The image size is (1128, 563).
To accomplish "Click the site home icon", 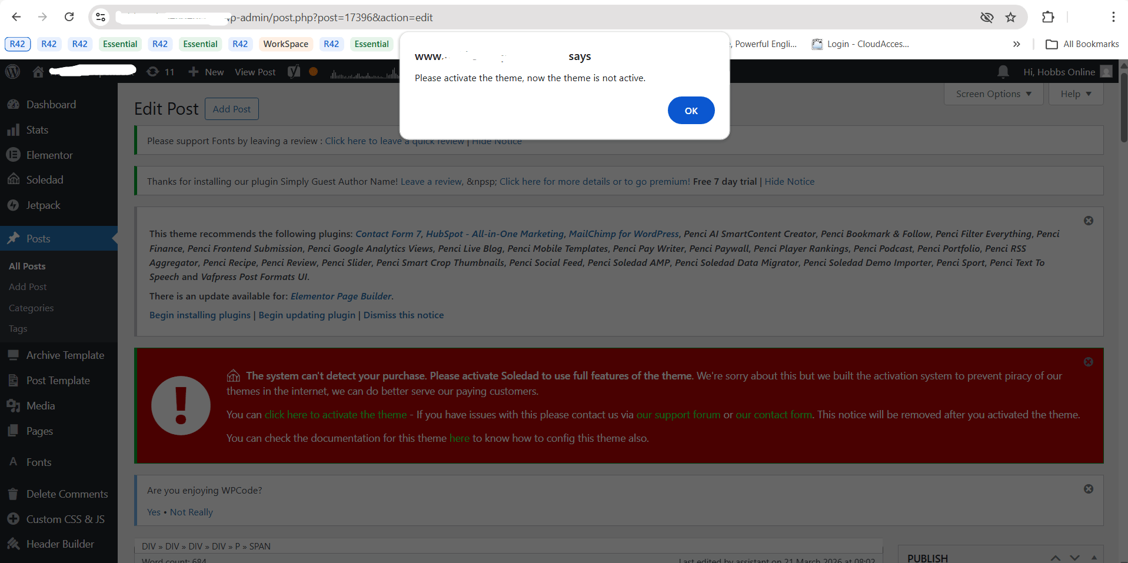I will [x=38, y=72].
